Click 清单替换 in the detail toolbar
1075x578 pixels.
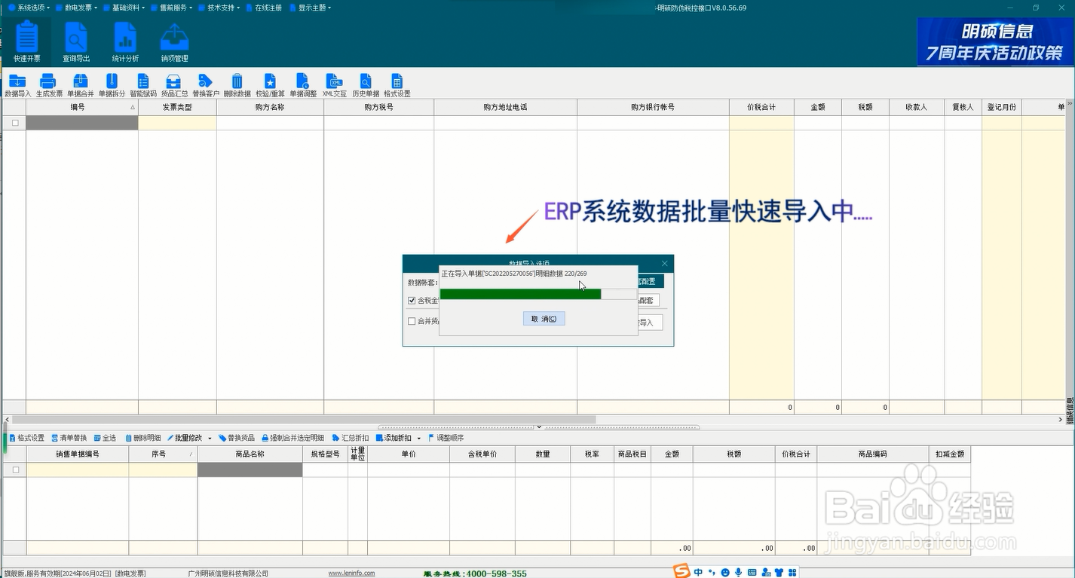coord(69,438)
